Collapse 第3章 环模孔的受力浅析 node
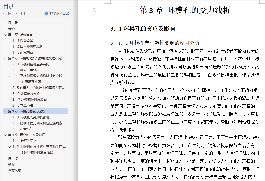This screenshot has width=265, height=181. (x=5, y=111)
